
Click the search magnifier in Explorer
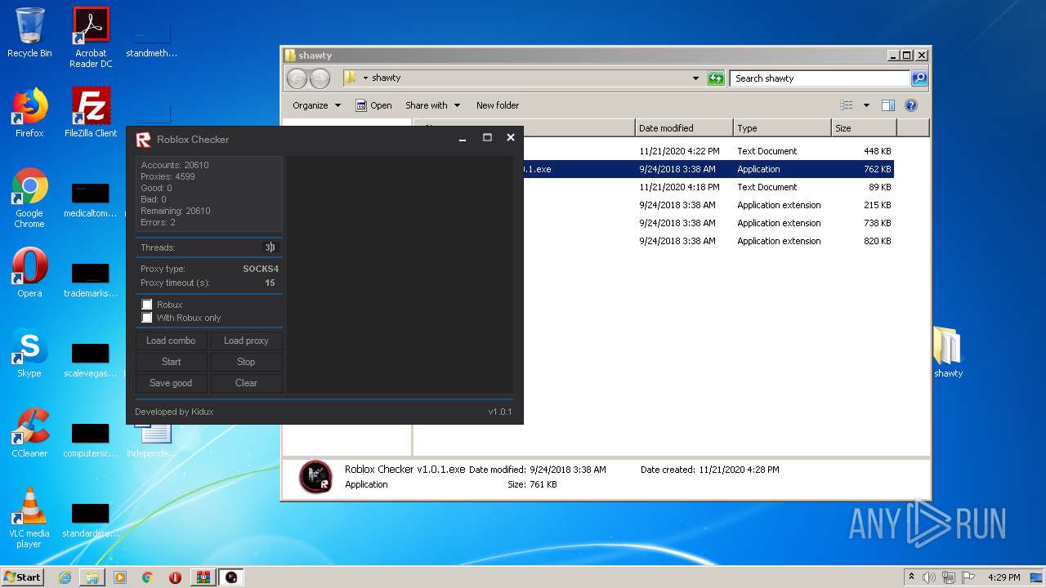coord(919,78)
